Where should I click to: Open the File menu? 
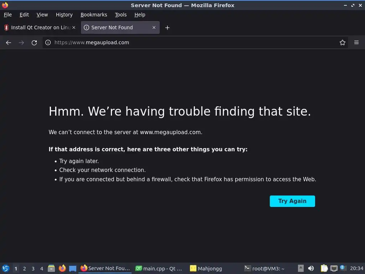pos(8,15)
